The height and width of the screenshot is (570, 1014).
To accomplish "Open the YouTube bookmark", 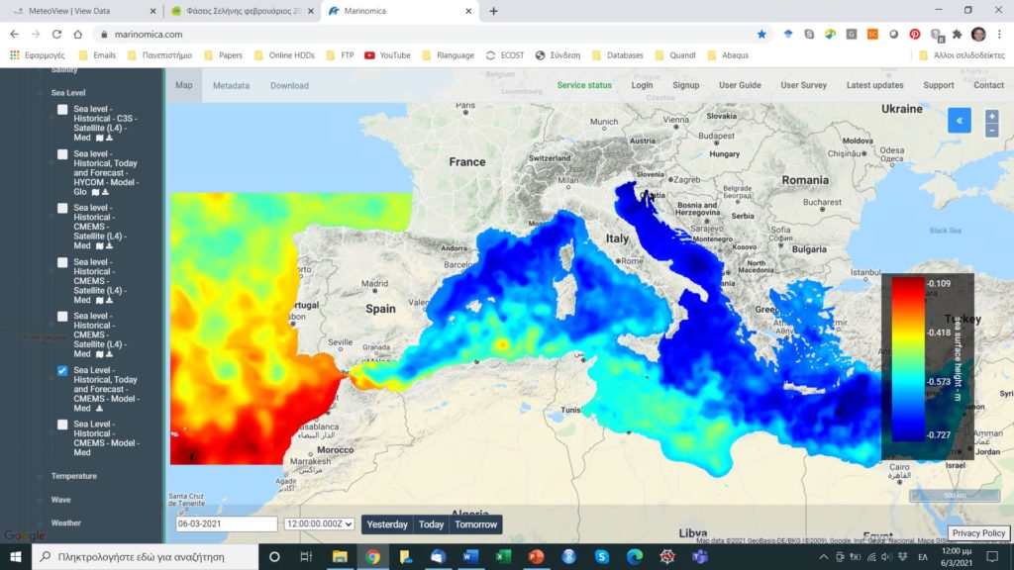I will coord(387,55).
